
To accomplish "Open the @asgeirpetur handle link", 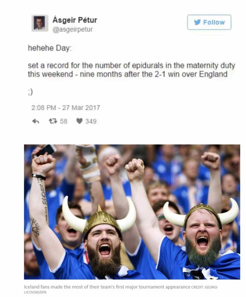I will pos(72,30).
